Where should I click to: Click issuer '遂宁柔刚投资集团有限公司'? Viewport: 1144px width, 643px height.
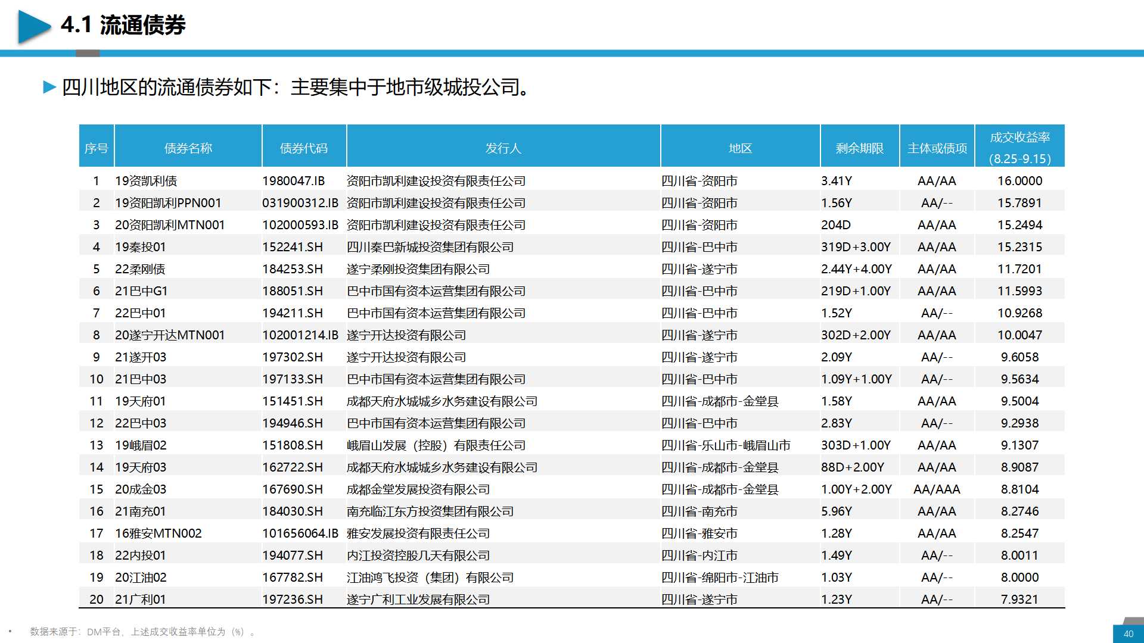[418, 269]
